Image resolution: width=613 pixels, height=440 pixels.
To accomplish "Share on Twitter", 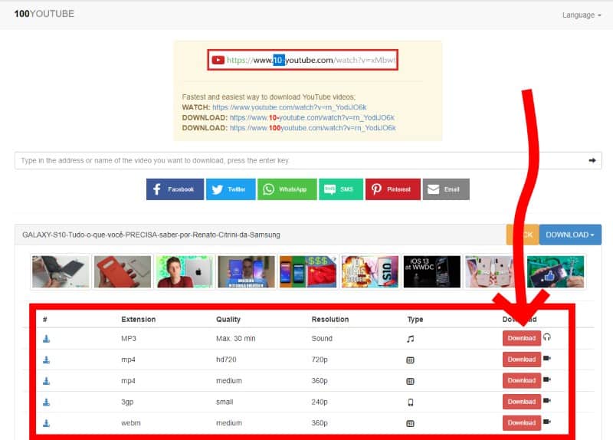I will 231,189.
